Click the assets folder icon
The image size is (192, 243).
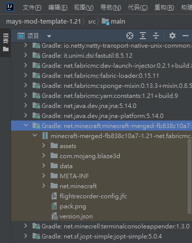coord(54,146)
